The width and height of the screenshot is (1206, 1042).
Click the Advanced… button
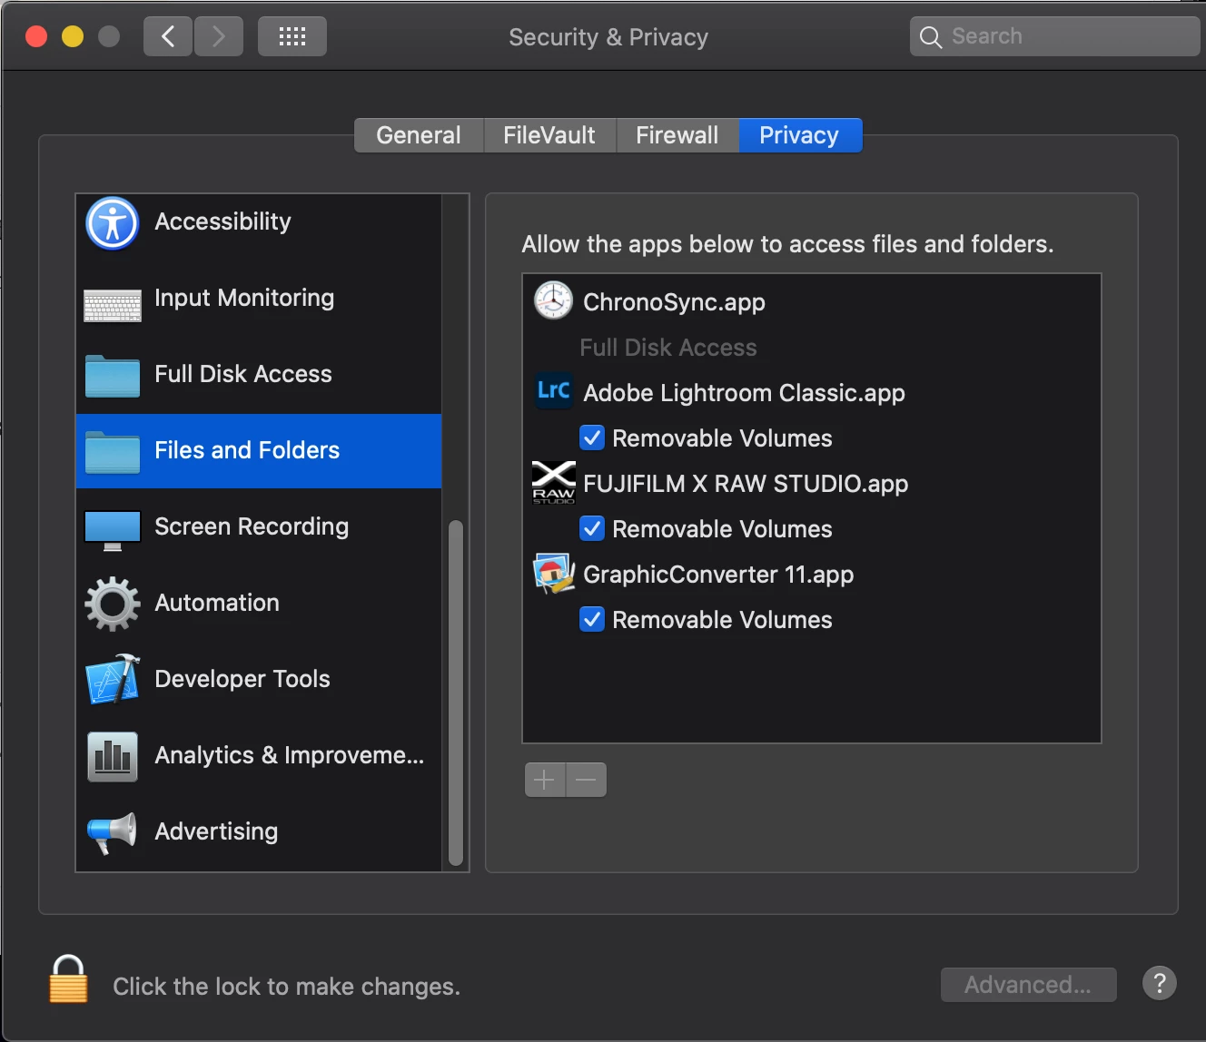[x=1028, y=985]
